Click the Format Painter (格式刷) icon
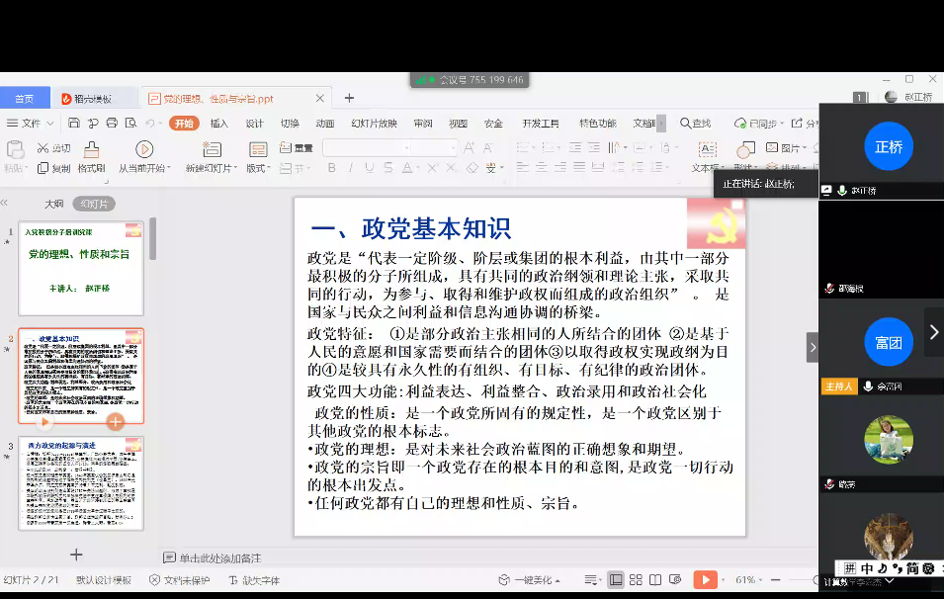Viewport: 944px width, 599px height. (x=91, y=150)
